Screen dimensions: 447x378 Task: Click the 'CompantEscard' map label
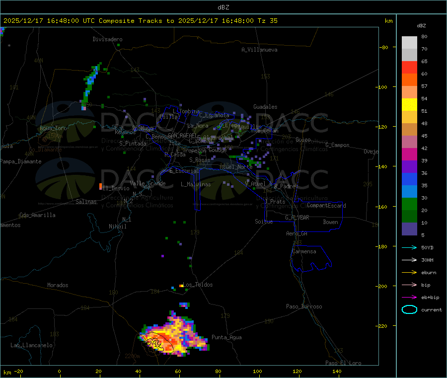(326, 205)
